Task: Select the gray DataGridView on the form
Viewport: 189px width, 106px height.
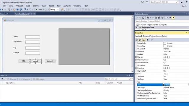Action: pos(84,47)
